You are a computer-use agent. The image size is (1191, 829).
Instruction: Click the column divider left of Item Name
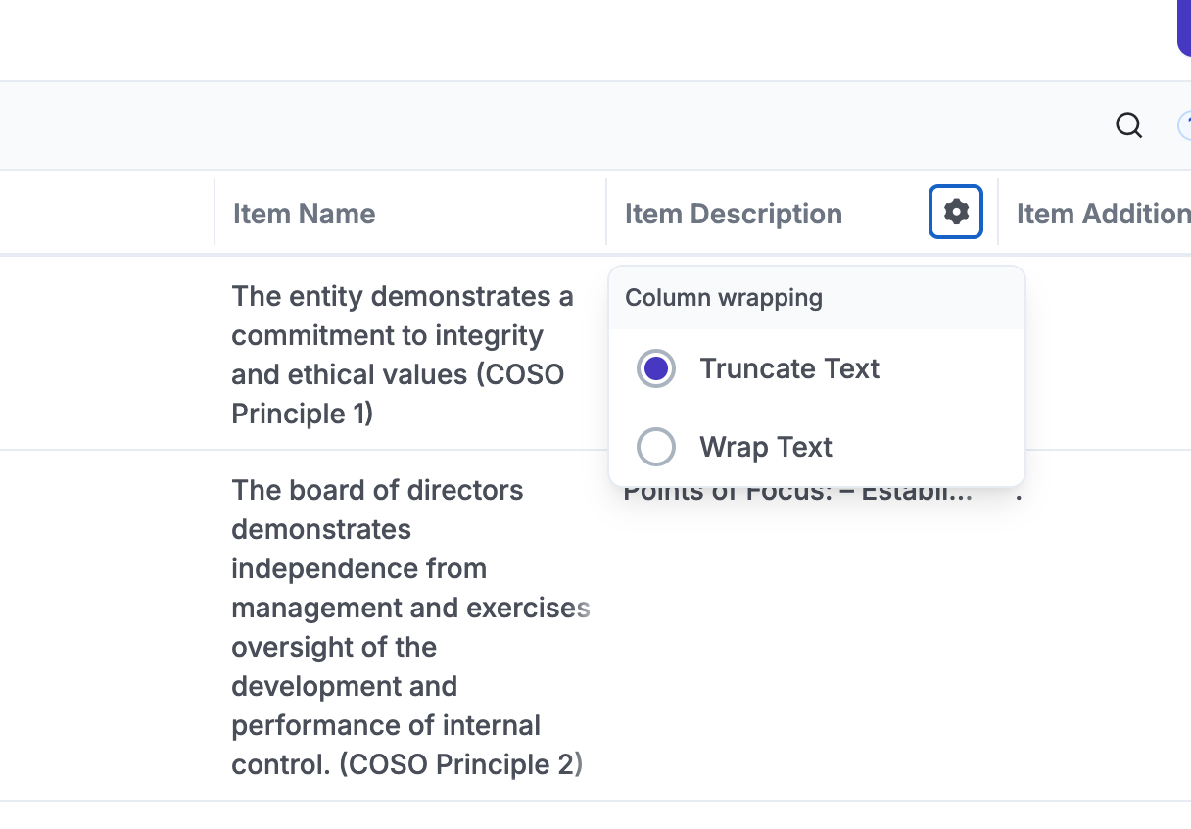point(214,212)
